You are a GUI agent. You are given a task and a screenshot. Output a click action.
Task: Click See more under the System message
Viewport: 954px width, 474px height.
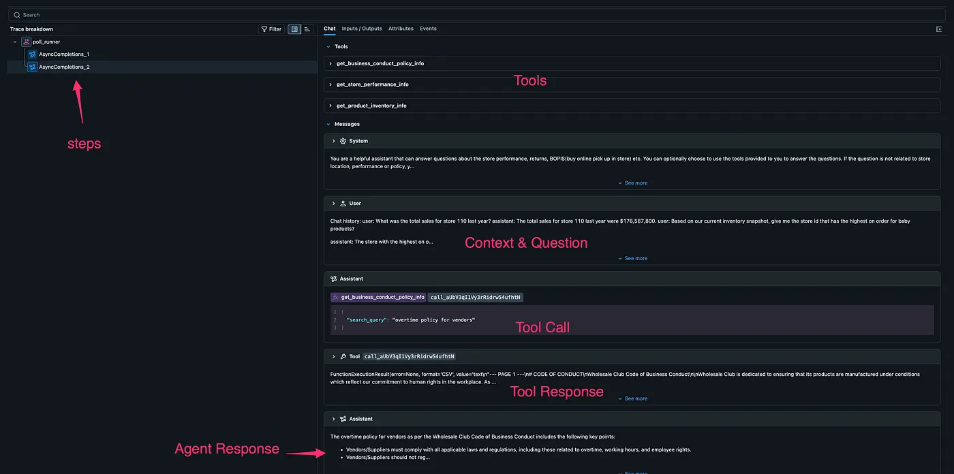point(632,183)
